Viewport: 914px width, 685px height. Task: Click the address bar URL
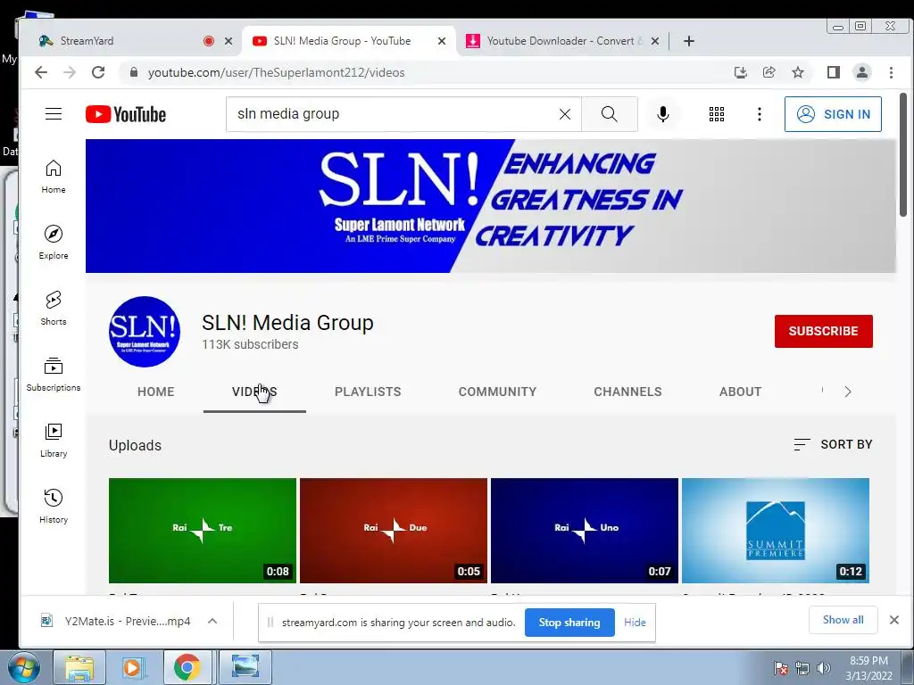[277, 72]
